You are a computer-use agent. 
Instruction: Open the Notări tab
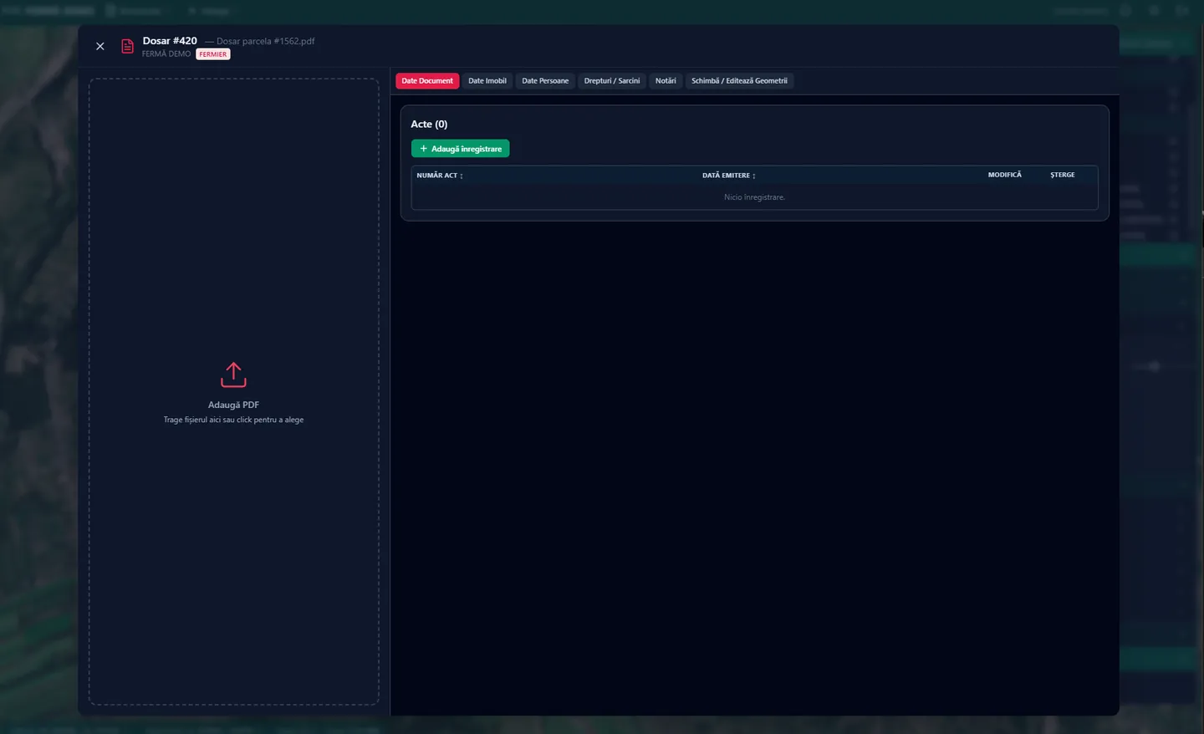(666, 81)
